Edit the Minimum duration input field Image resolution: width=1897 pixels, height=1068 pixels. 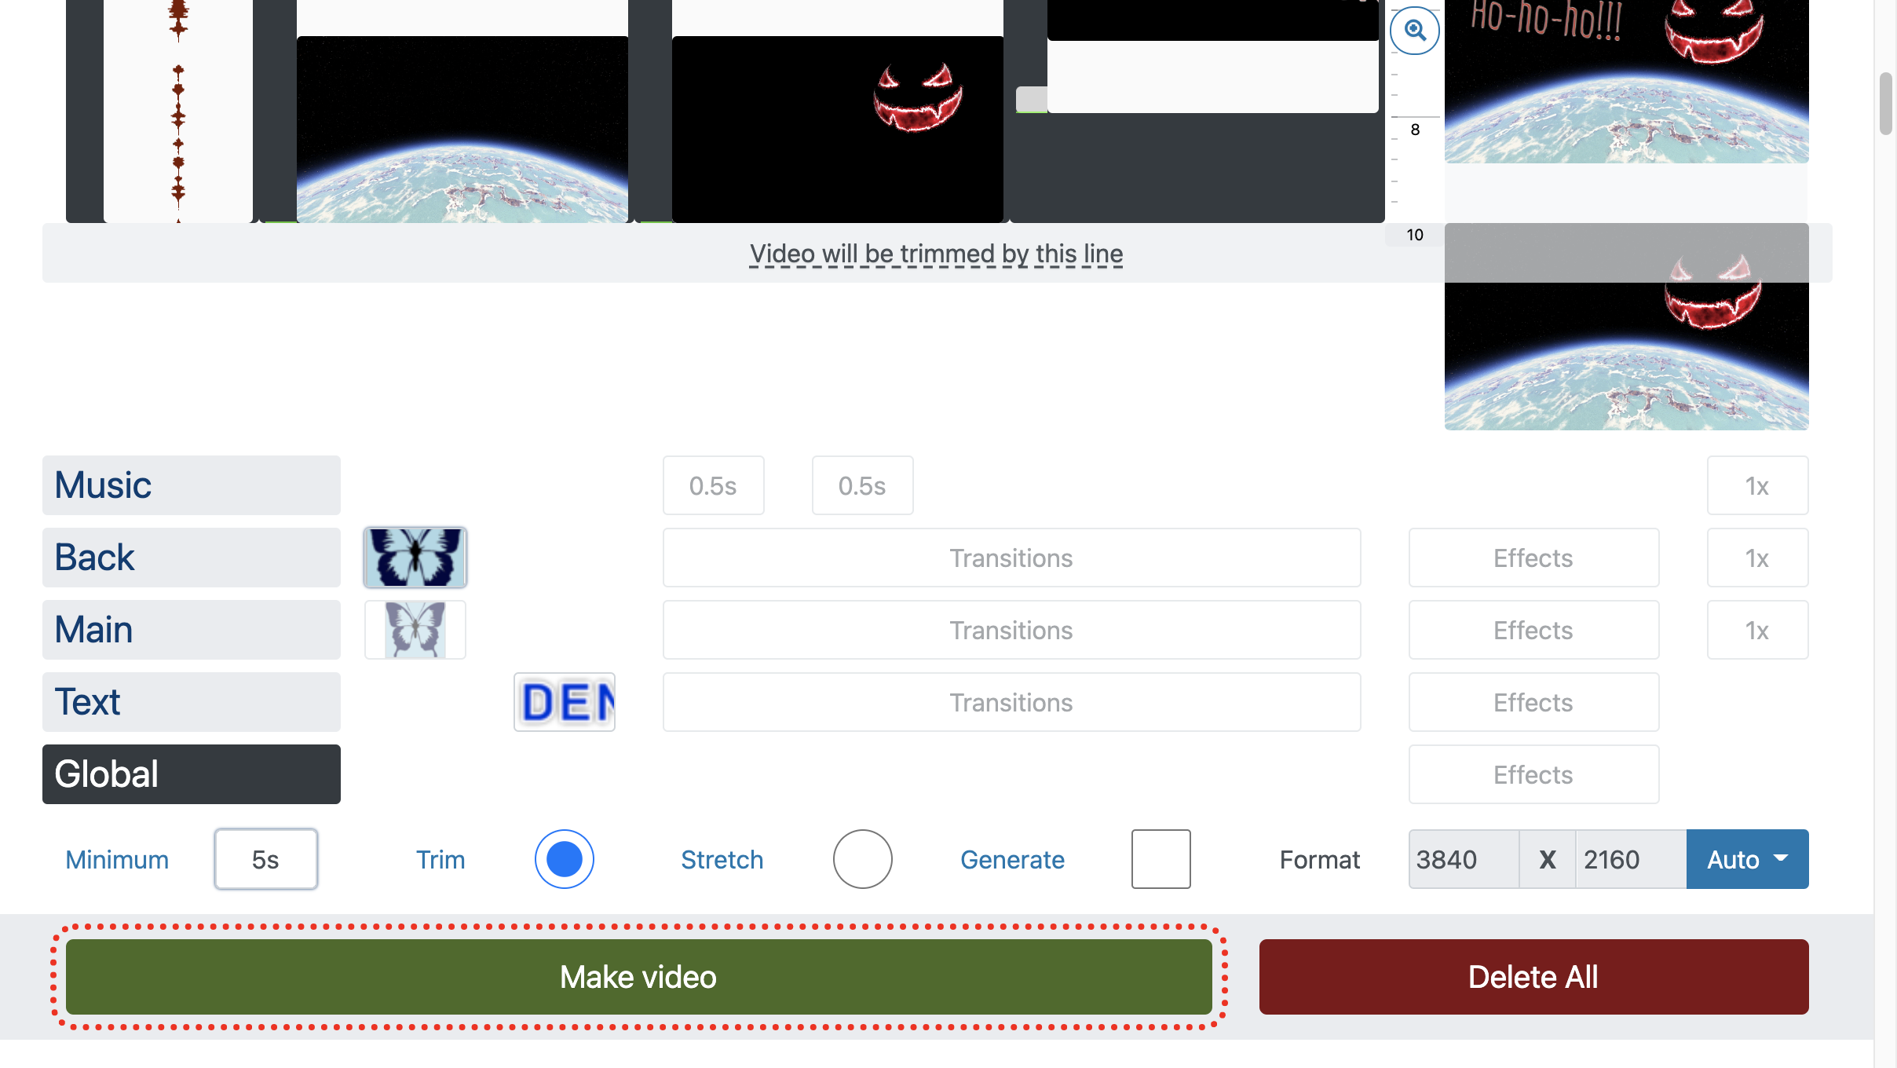pos(266,858)
